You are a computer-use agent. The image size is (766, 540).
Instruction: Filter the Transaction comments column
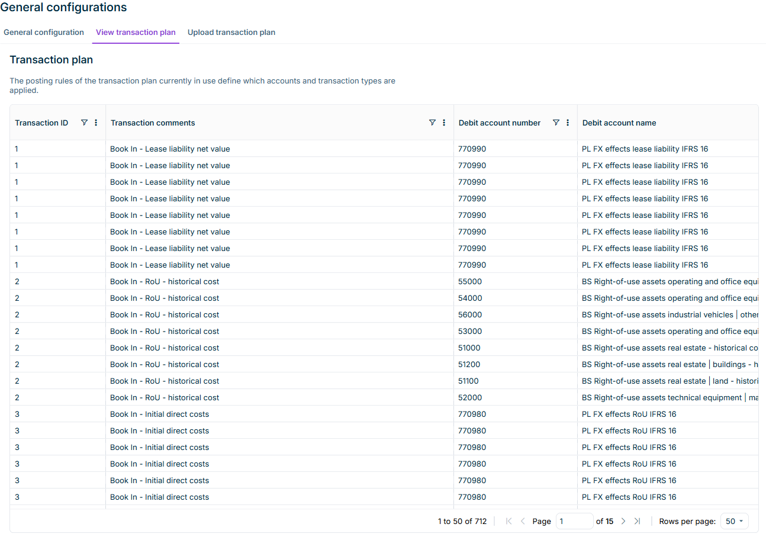[432, 123]
